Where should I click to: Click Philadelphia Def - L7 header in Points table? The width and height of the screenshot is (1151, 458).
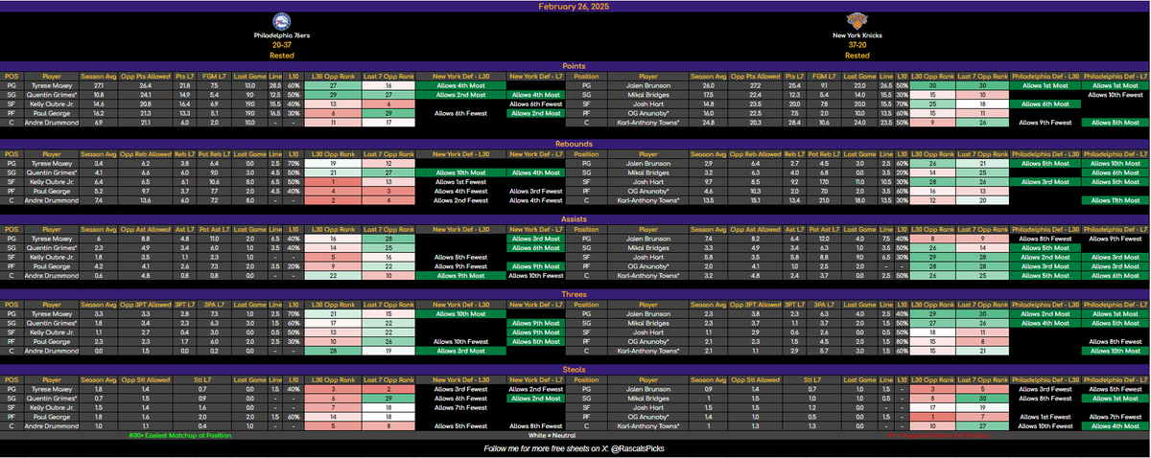point(1115,76)
